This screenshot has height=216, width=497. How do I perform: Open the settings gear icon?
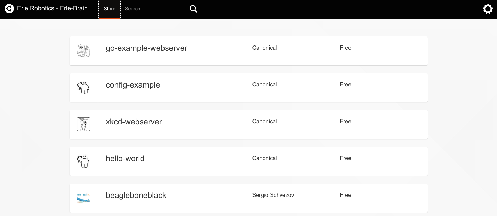488,9
